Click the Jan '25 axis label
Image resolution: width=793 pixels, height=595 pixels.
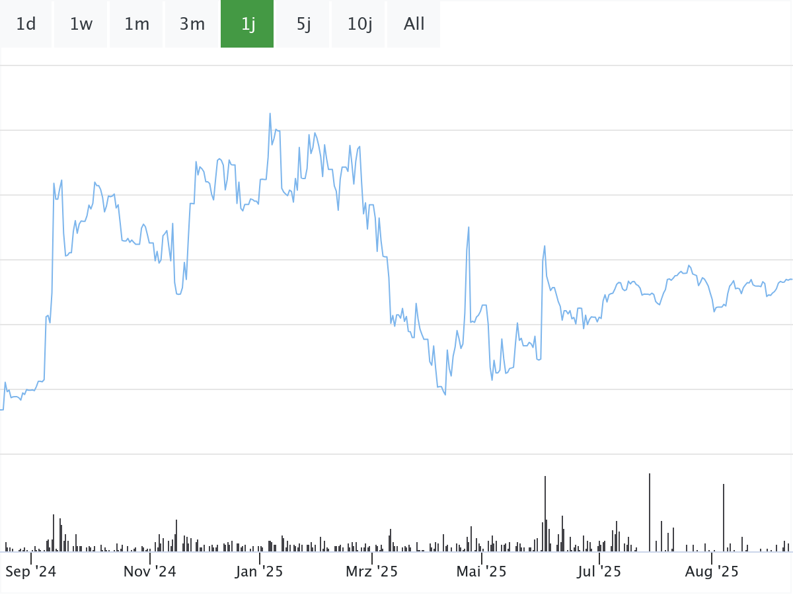(259, 571)
